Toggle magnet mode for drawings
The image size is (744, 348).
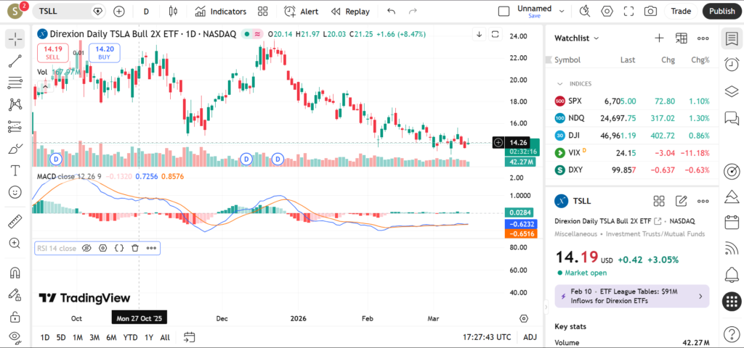15,273
